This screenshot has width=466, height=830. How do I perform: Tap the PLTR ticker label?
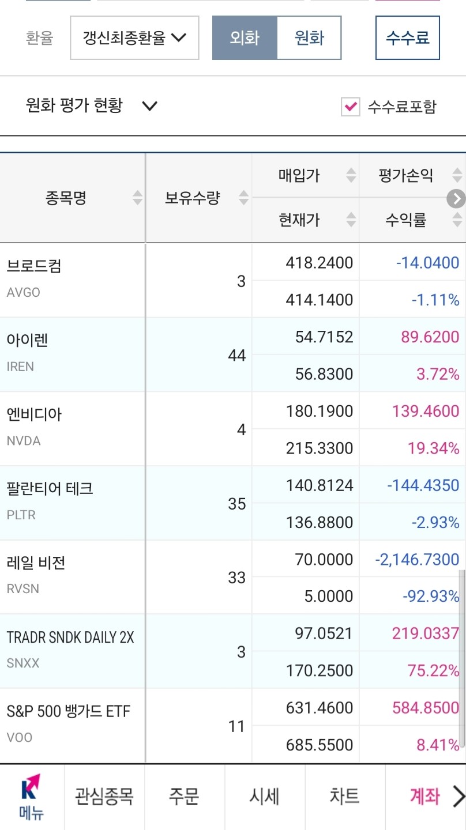click(x=21, y=515)
